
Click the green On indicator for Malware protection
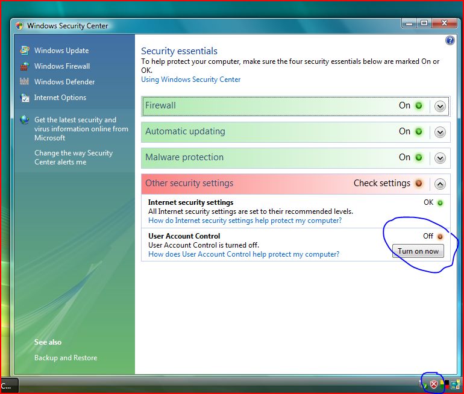[x=419, y=157]
